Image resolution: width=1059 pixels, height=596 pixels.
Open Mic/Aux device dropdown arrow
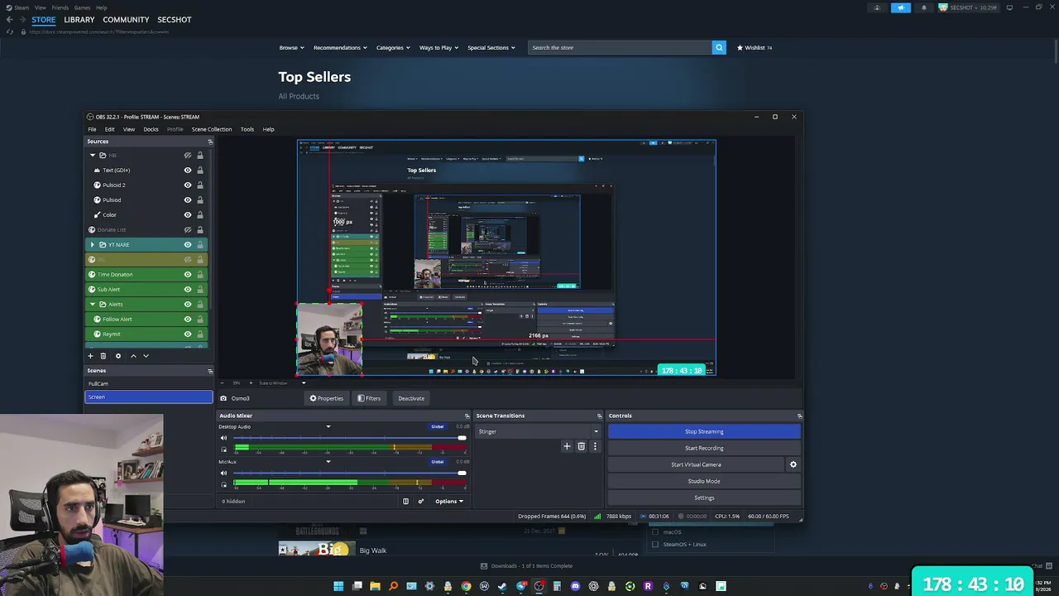328,462
